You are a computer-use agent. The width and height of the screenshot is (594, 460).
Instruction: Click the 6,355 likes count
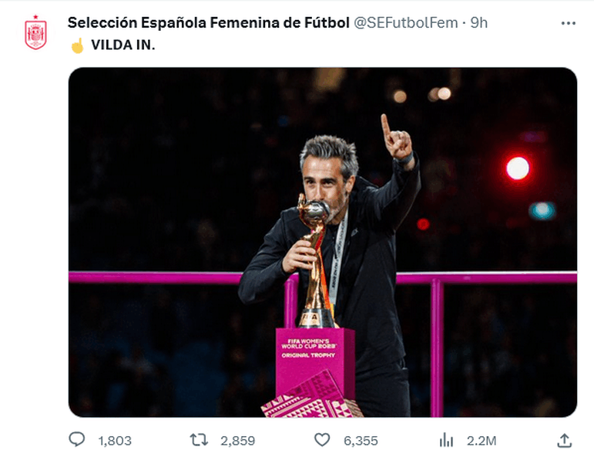[360, 441]
